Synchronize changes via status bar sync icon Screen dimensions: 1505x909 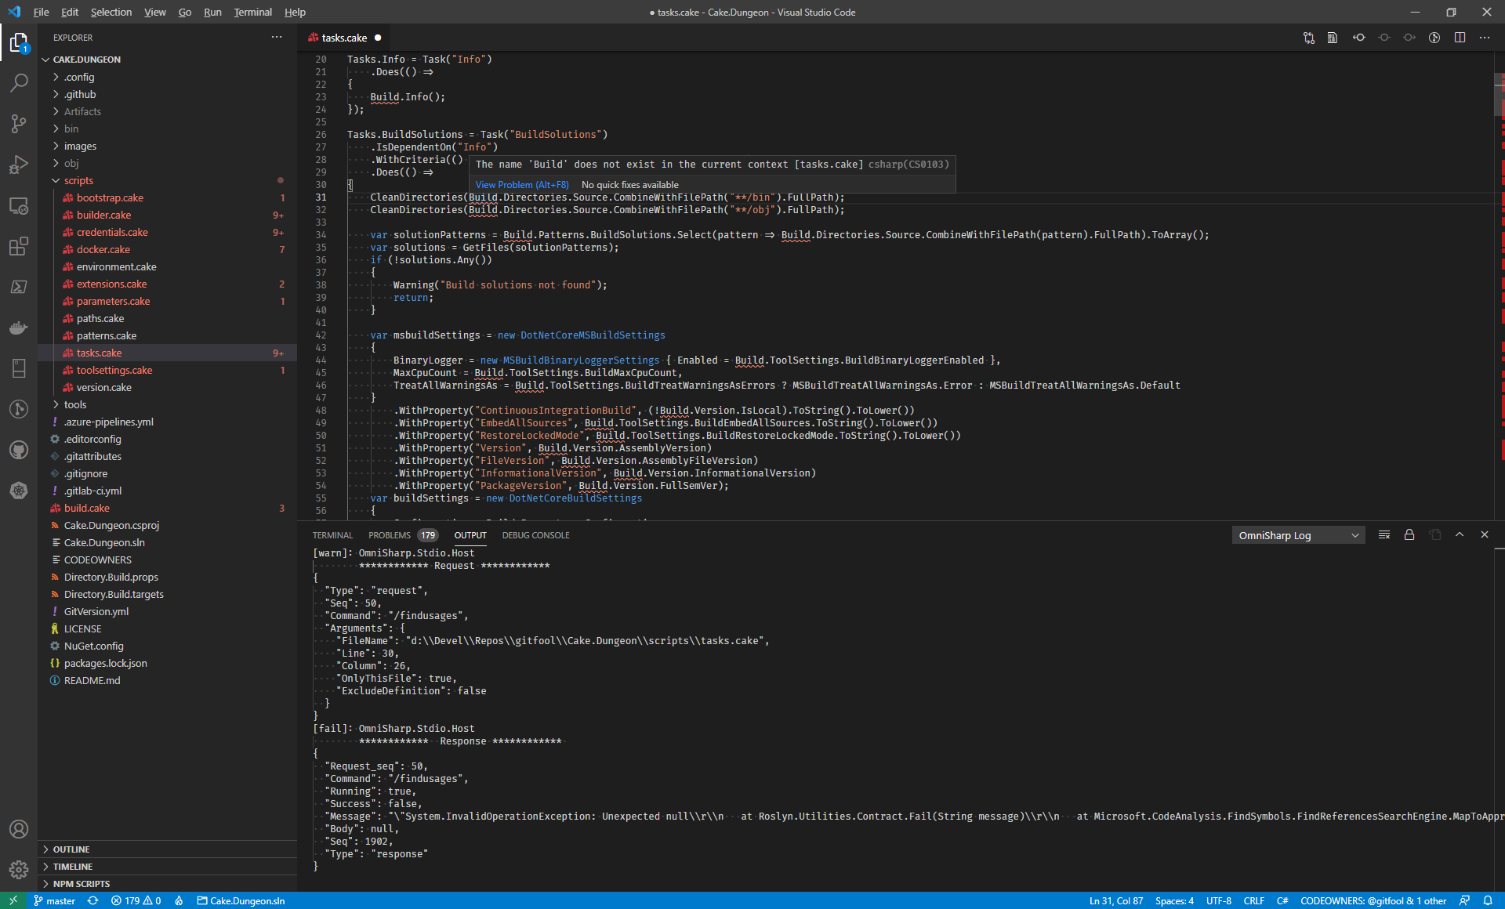coord(92,900)
